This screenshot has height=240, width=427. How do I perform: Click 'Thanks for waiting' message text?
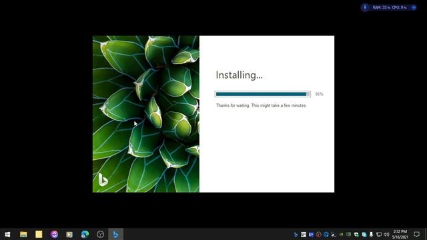pos(261,105)
